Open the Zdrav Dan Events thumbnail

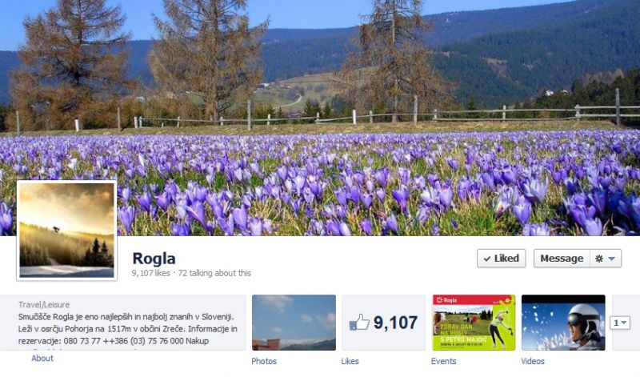click(474, 323)
